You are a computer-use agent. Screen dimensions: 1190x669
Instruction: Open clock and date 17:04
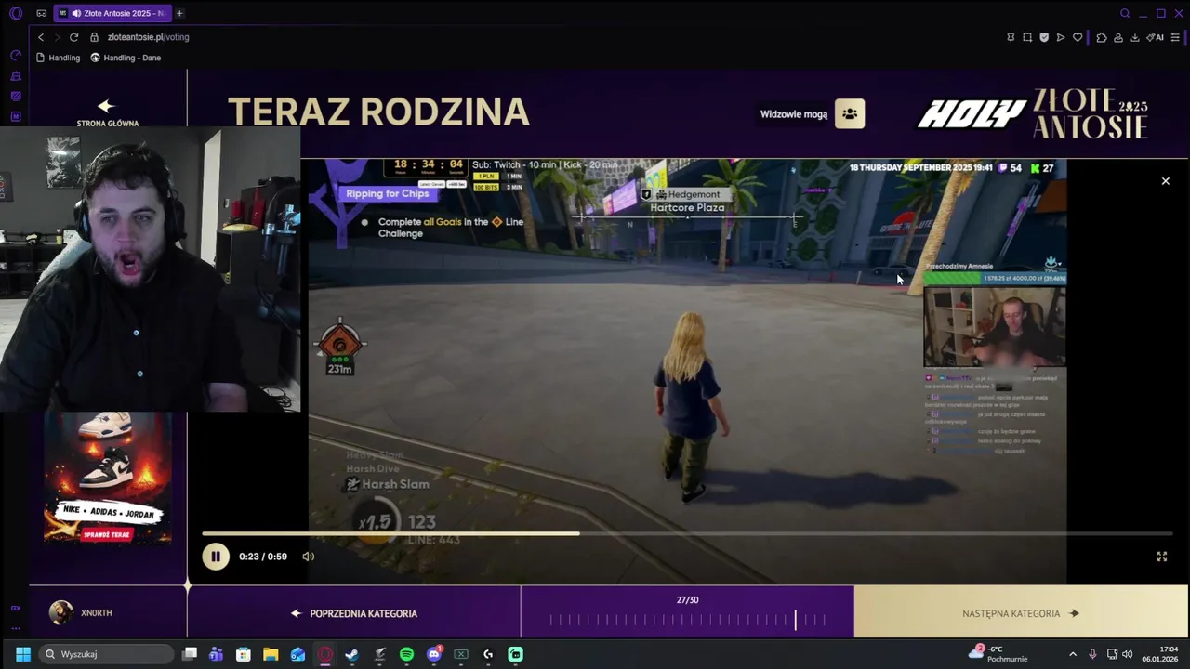(x=1159, y=654)
